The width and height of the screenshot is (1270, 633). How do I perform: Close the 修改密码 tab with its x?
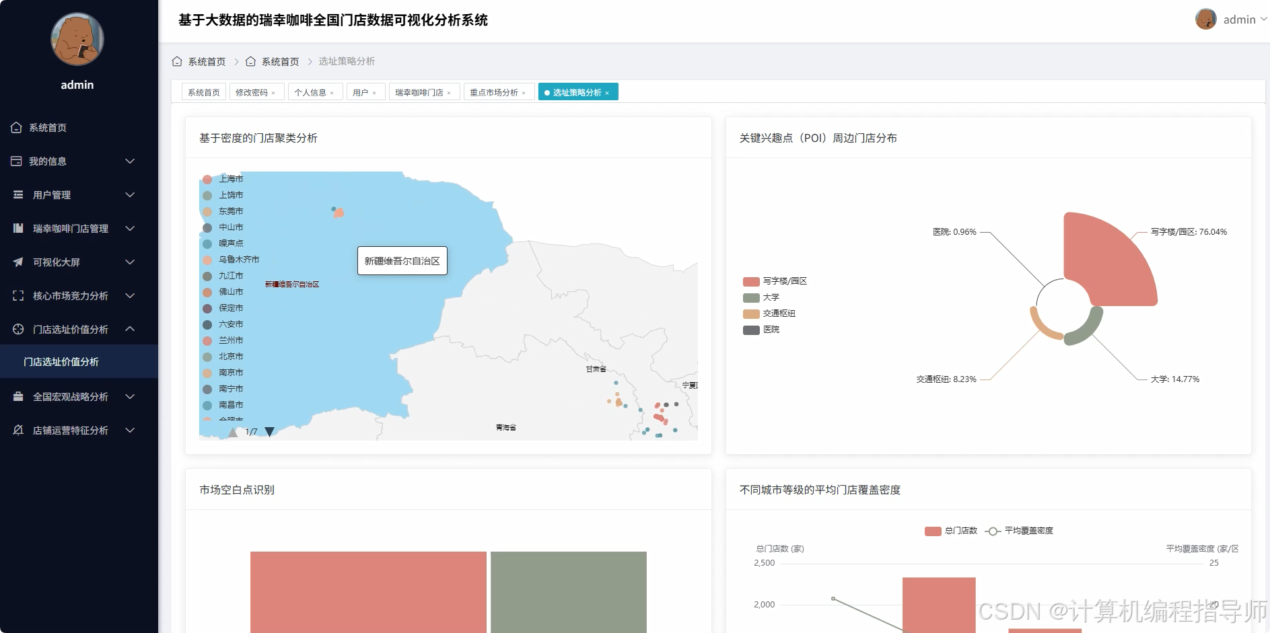[x=273, y=93]
